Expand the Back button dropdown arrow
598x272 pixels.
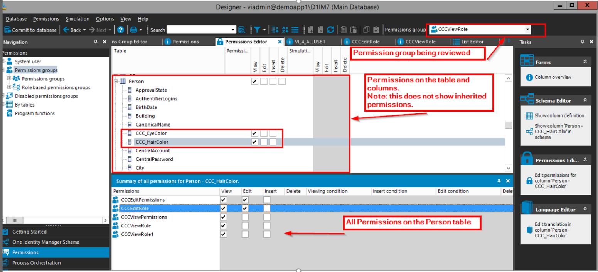coord(84,30)
